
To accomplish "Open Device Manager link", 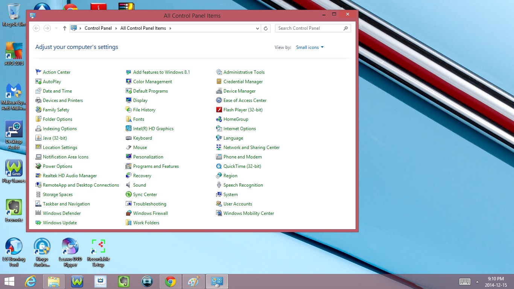I will coord(239,91).
